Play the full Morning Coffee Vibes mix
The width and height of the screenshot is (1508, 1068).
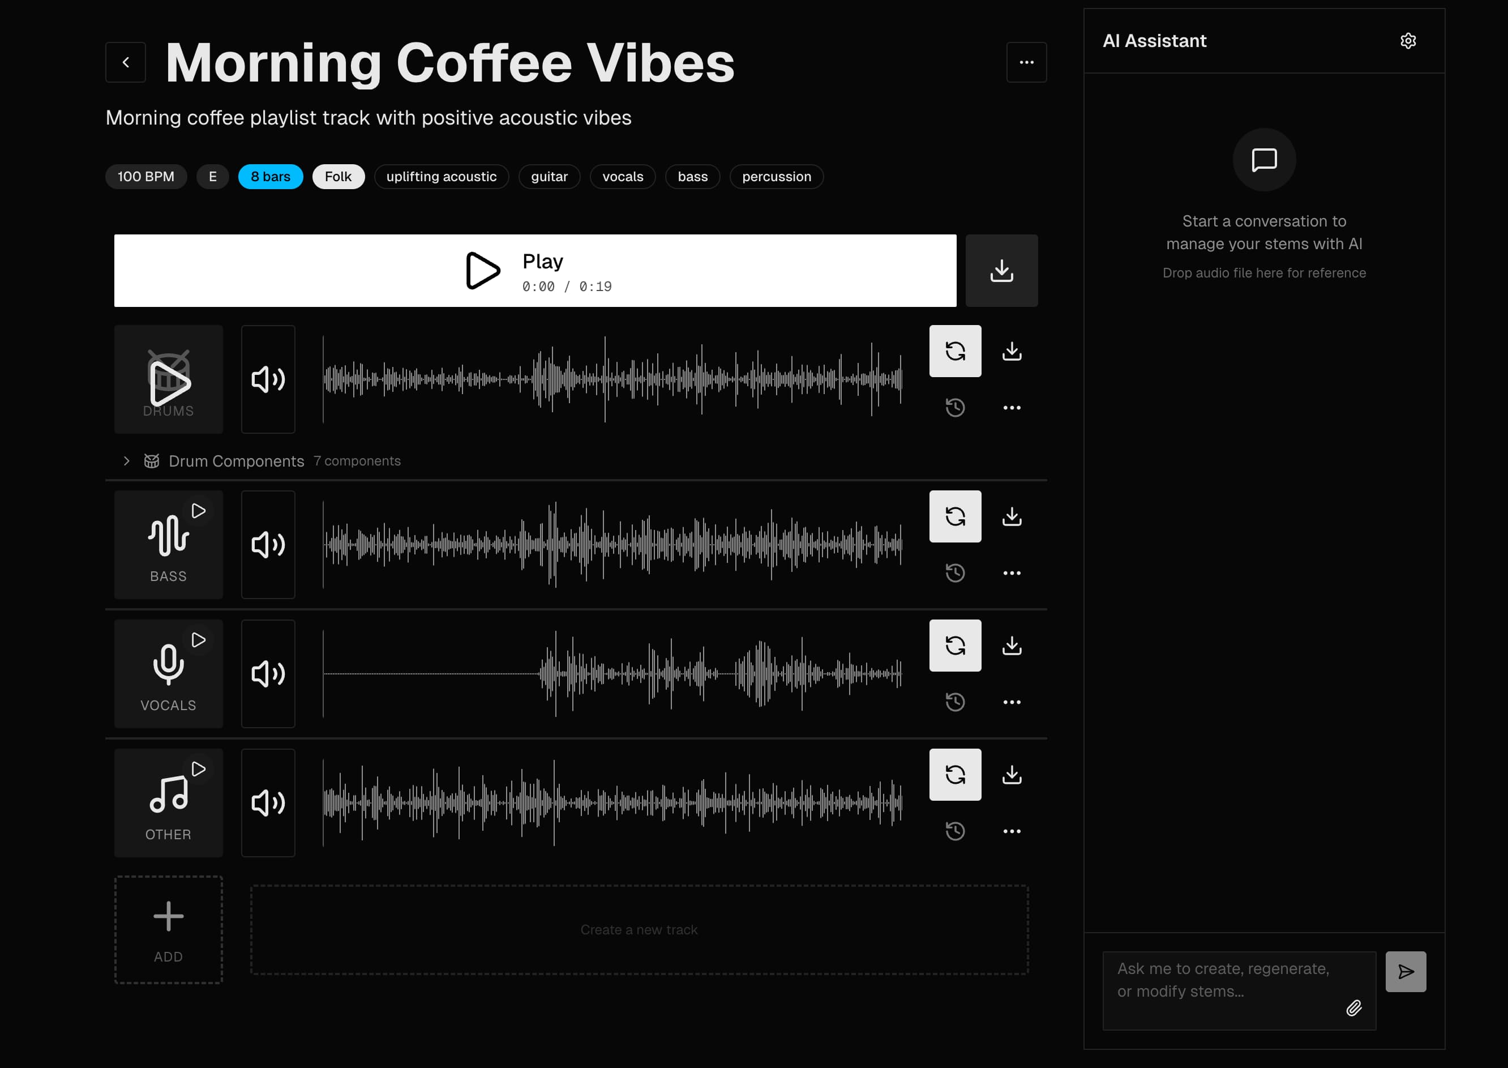click(535, 270)
